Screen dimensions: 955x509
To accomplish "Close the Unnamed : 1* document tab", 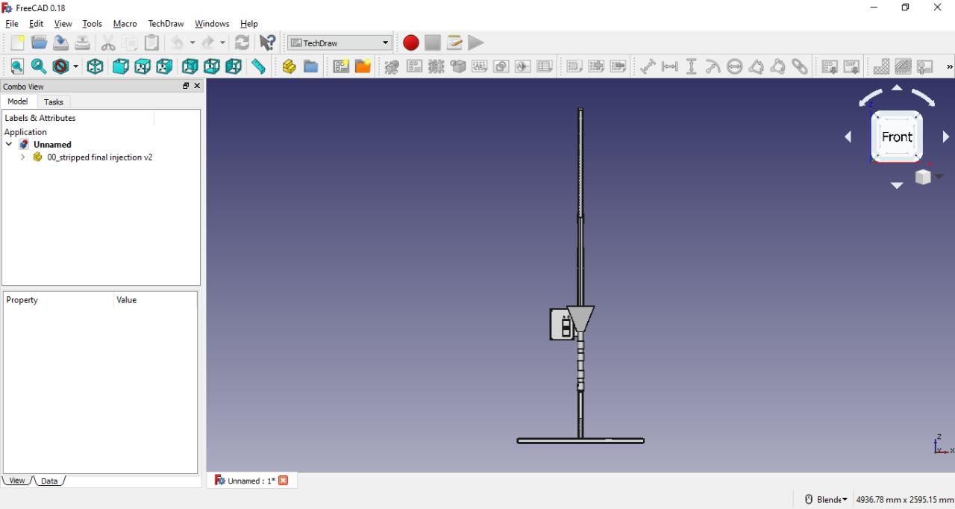I will pos(284,481).
